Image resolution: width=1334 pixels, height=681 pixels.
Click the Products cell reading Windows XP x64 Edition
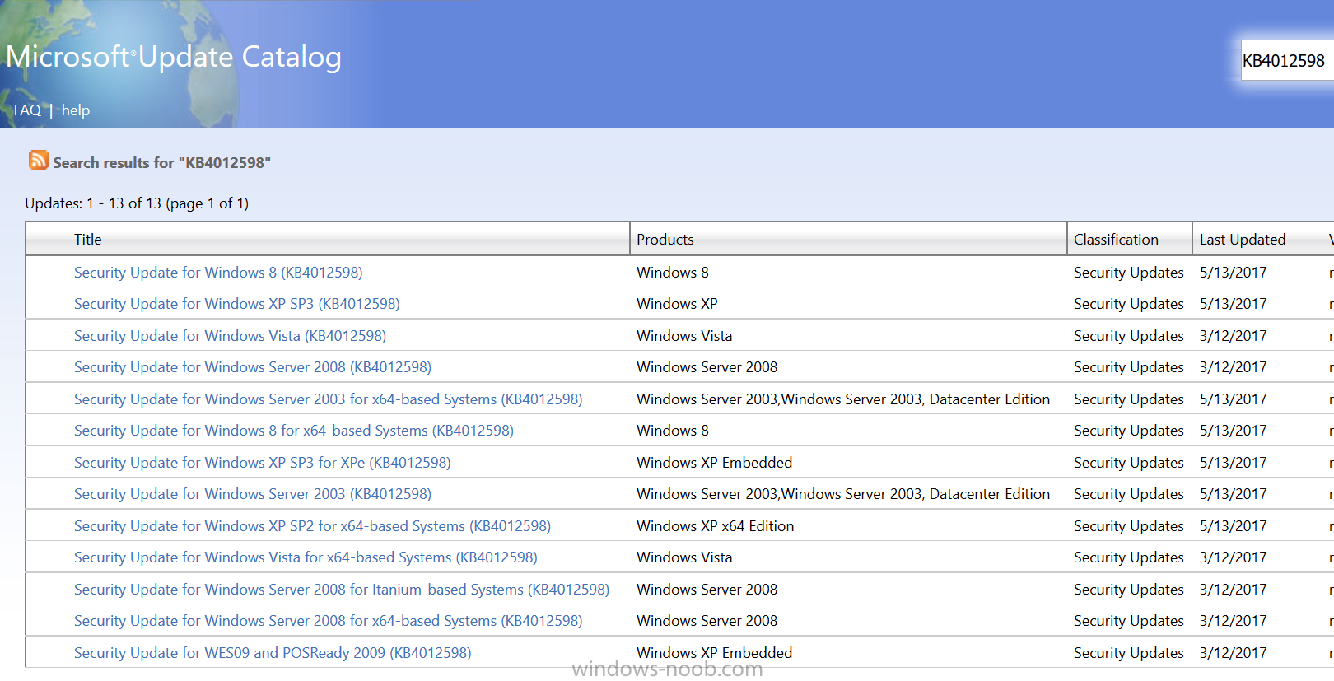tap(715, 526)
